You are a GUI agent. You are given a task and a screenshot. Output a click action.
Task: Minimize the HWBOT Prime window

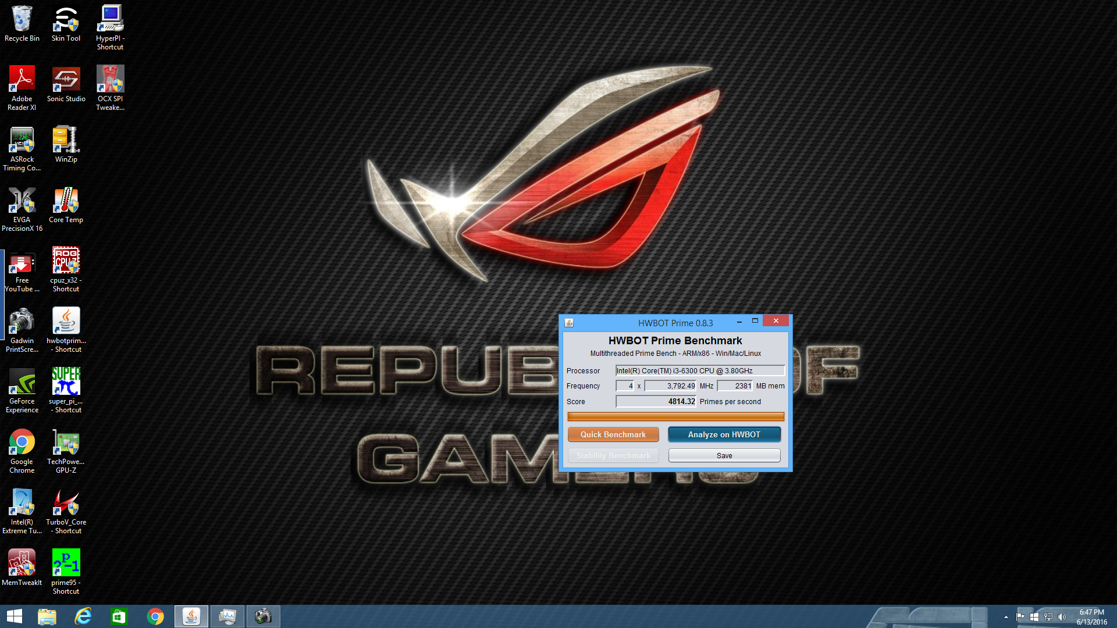tap(739, 321)
